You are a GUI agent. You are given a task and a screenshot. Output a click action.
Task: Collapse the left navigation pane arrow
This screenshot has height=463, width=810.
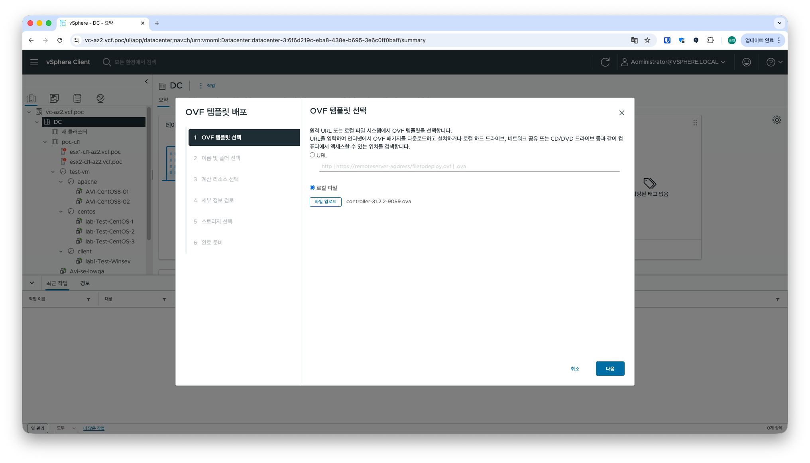pyautogui.click(x=146, y=81)
